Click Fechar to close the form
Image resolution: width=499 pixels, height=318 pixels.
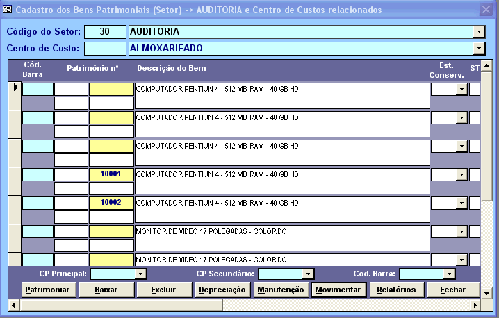[454, 290]
